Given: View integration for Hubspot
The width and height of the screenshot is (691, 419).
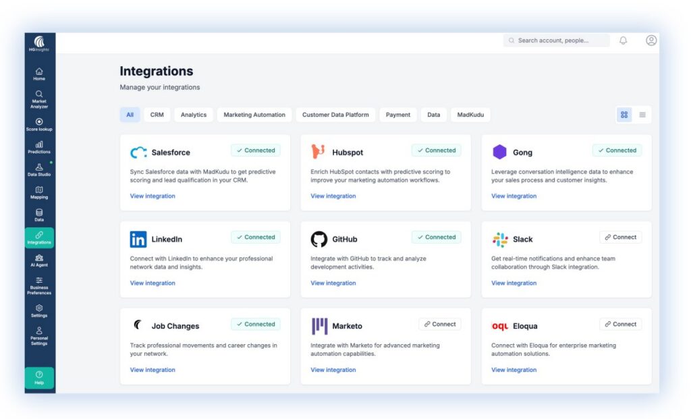Looking at the screenshot, I should 333,196.
